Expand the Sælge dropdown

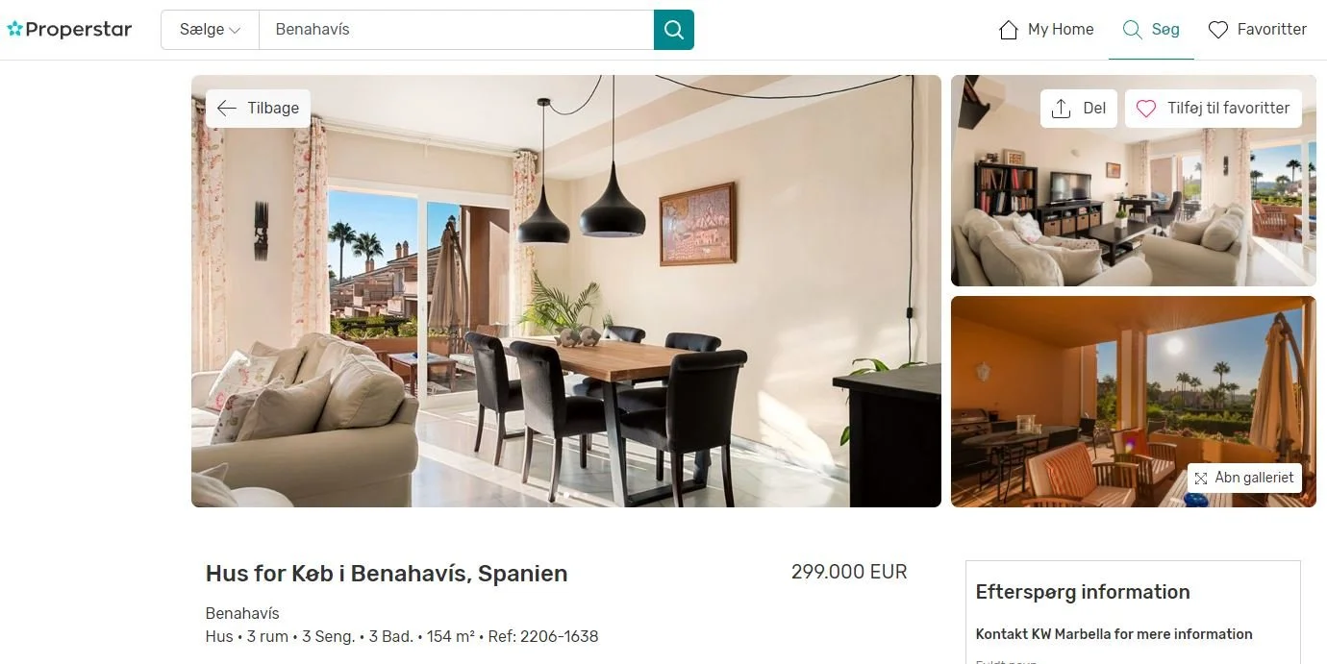[x=210, y=30]
